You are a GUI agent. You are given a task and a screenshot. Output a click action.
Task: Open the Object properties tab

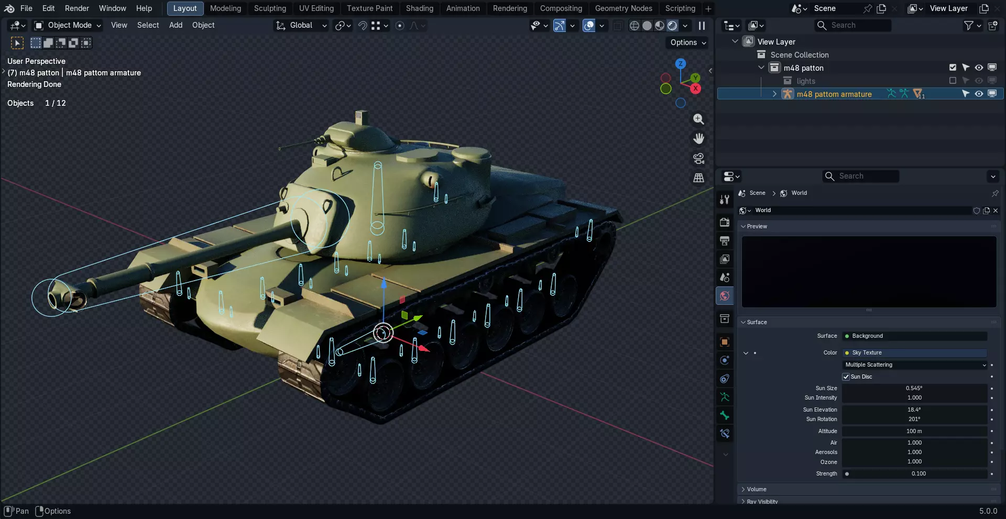pos(725,342)
